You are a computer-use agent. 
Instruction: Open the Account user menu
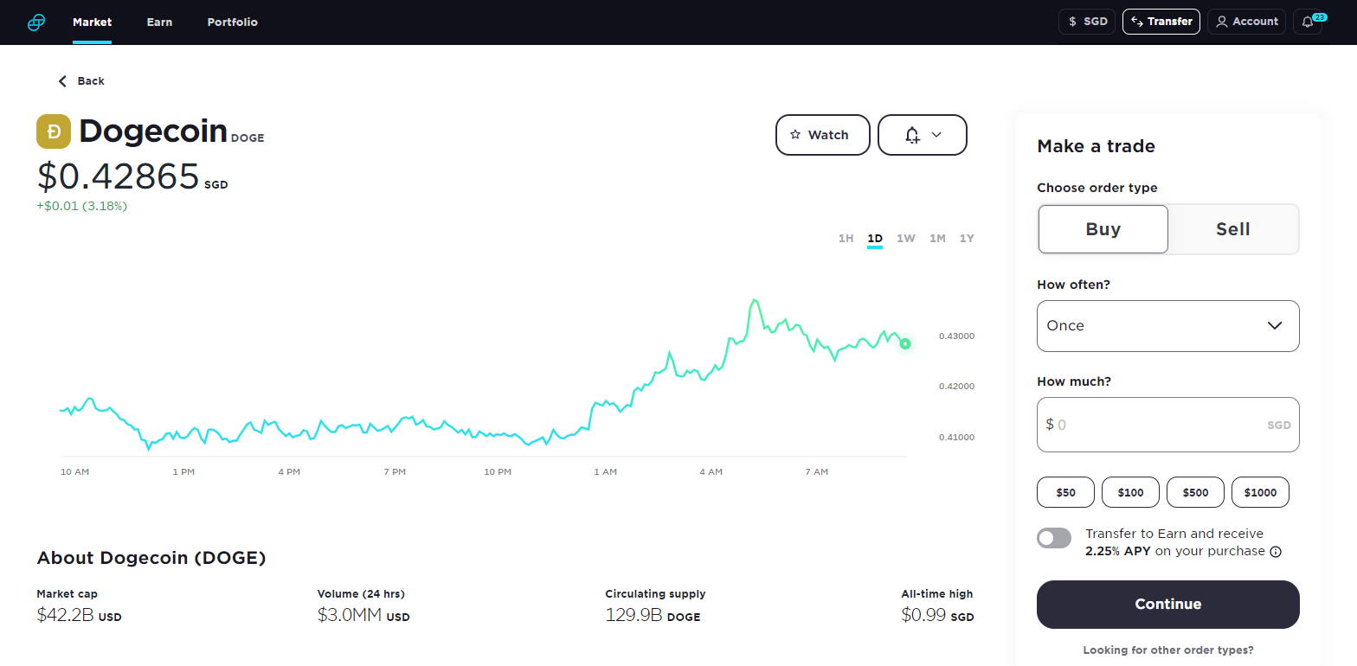(x=1247, y=22)
